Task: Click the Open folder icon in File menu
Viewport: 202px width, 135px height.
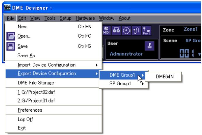Action: coord(11,36)
